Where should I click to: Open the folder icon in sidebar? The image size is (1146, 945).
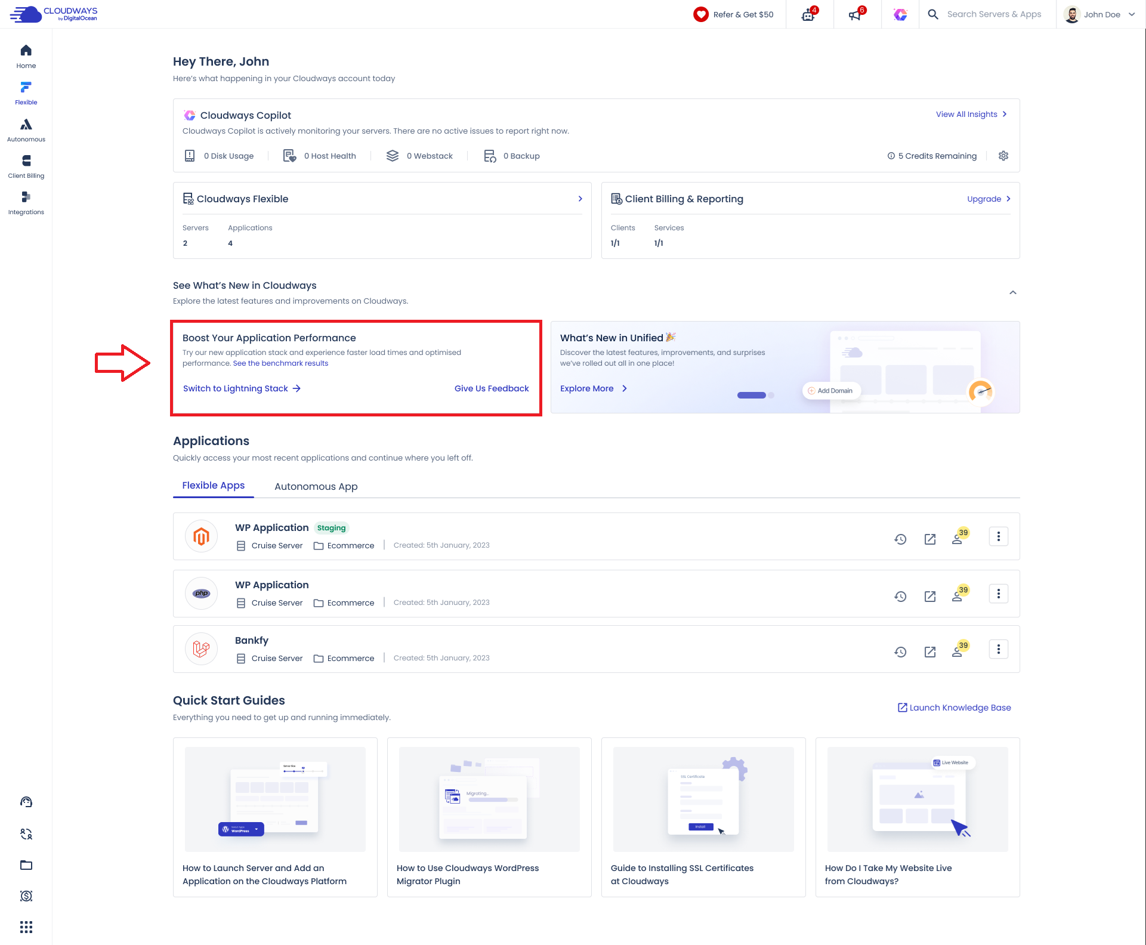click(x=26, y=865)
